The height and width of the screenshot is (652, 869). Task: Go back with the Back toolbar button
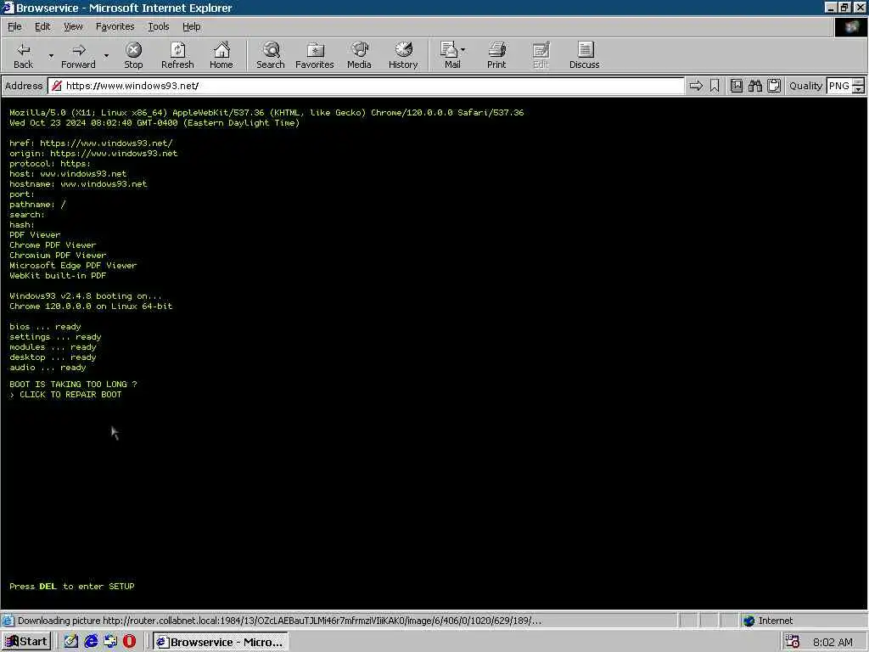coord(23,55)
